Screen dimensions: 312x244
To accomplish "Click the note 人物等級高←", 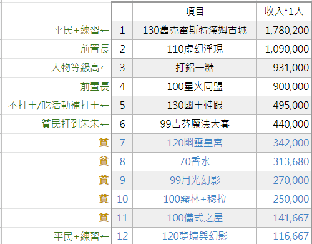I will [80, 68].
